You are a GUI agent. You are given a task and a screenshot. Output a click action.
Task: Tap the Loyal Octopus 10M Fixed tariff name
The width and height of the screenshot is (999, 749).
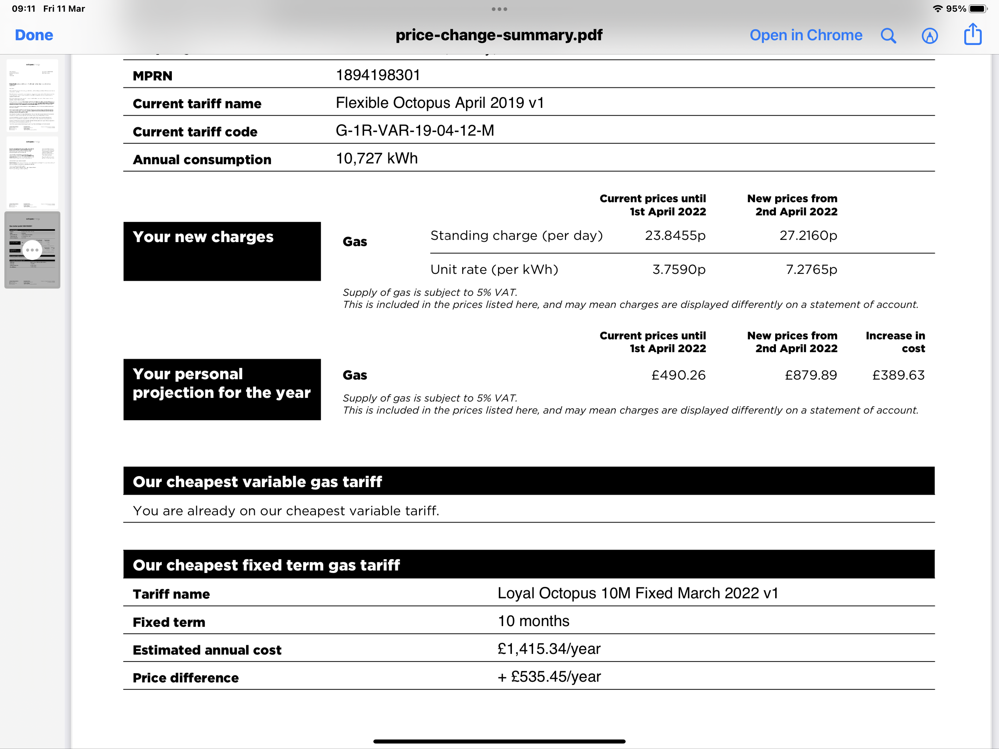(638, 593)
